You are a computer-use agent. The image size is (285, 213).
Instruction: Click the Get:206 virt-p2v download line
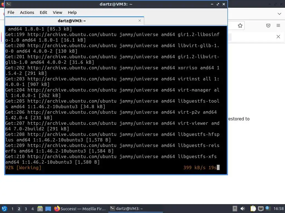[111, 115]
